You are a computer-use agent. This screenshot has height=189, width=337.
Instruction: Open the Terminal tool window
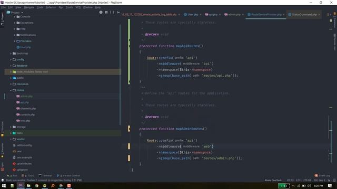[x=45, y=175]
